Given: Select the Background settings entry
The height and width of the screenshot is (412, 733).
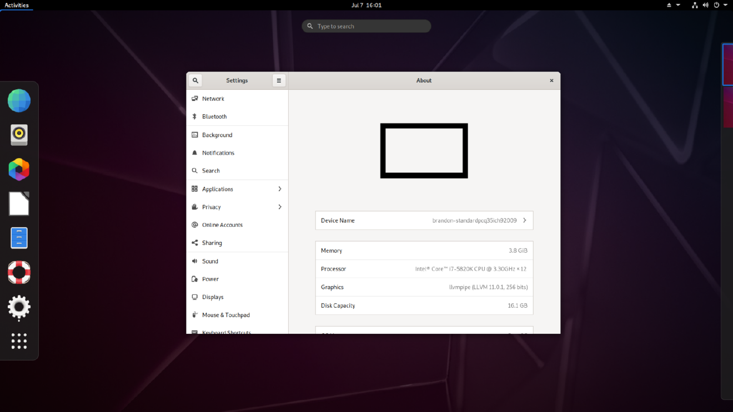Looking at the screenshot, I should coord(217,135).
